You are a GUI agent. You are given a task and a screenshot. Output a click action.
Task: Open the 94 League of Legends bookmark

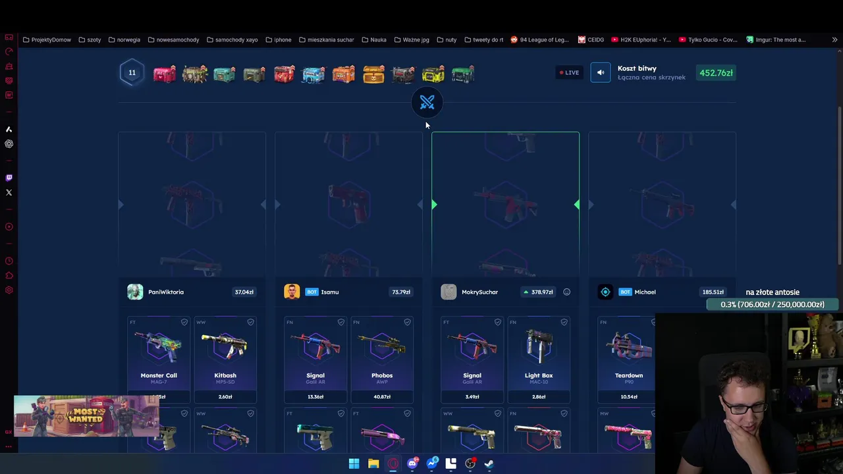coord(539,39)
